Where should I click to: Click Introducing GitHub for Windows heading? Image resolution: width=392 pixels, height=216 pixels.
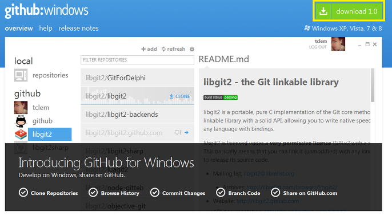106,163
